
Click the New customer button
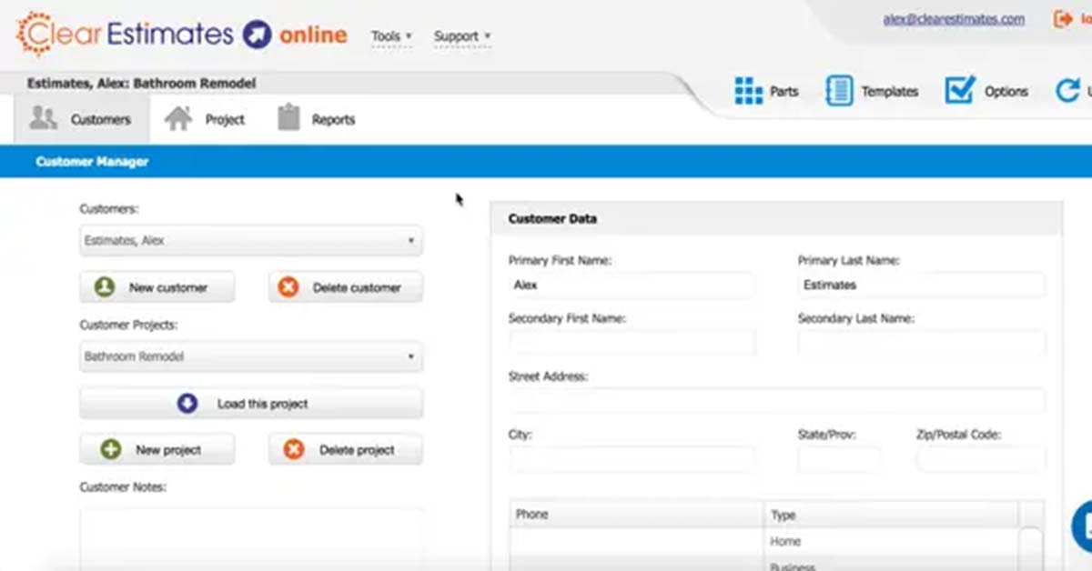[x=157, y=287]
